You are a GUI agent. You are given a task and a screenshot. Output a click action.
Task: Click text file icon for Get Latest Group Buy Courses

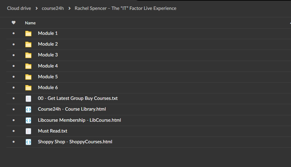28,99
